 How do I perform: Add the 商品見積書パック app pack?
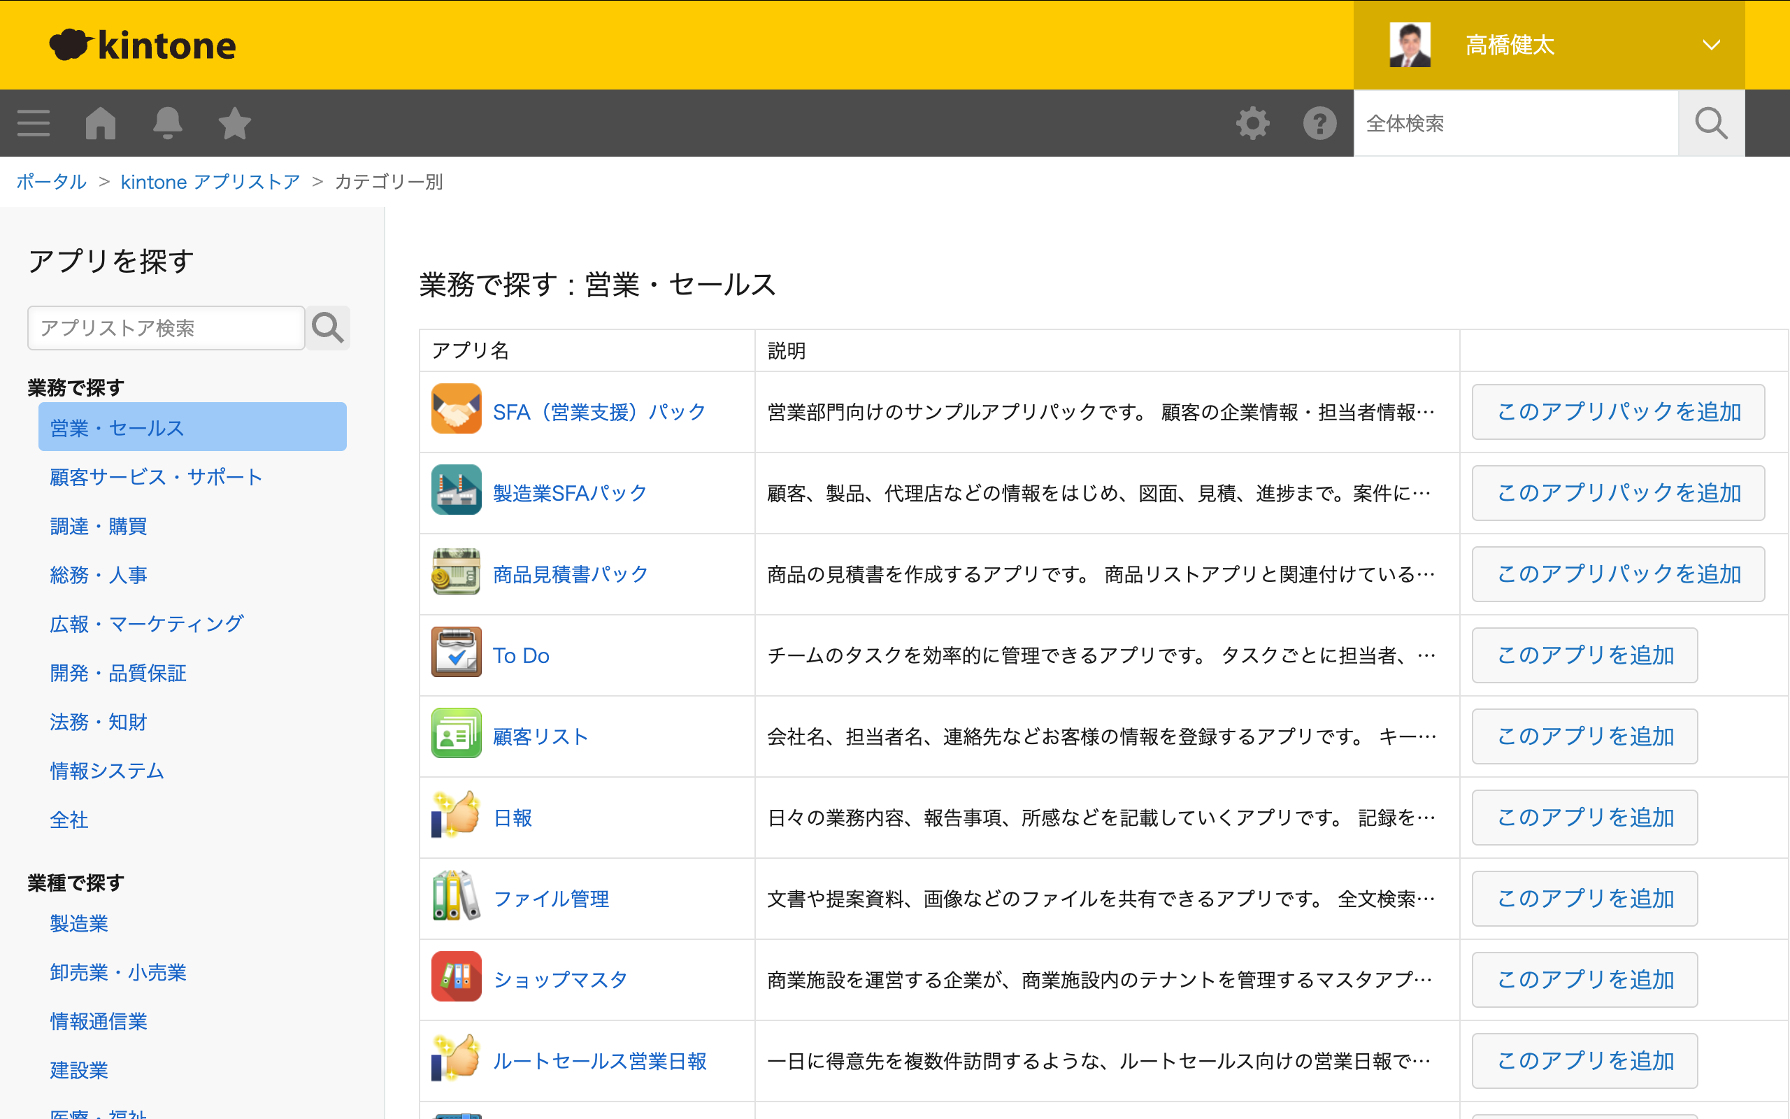point(1619,573)
